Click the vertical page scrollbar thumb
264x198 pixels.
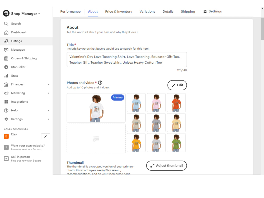click(x=262, y=29)
